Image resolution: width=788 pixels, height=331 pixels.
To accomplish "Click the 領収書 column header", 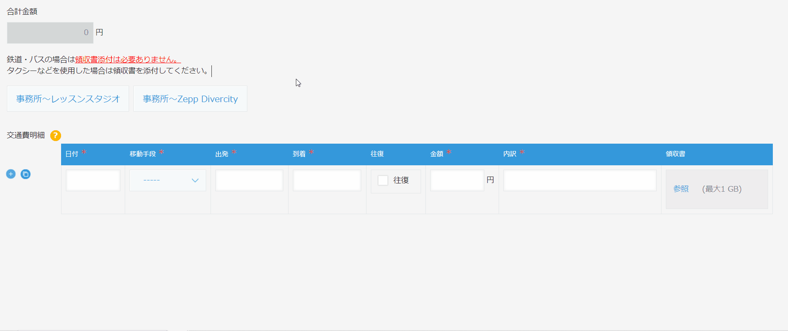I will (675, 154).
